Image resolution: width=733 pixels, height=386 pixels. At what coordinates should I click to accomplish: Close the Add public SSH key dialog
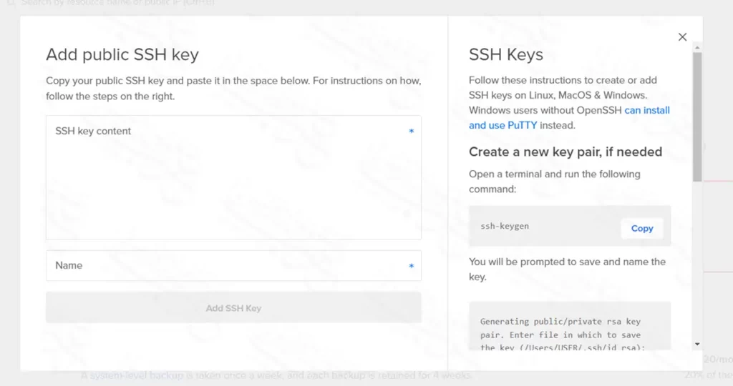tap(682, 37)
